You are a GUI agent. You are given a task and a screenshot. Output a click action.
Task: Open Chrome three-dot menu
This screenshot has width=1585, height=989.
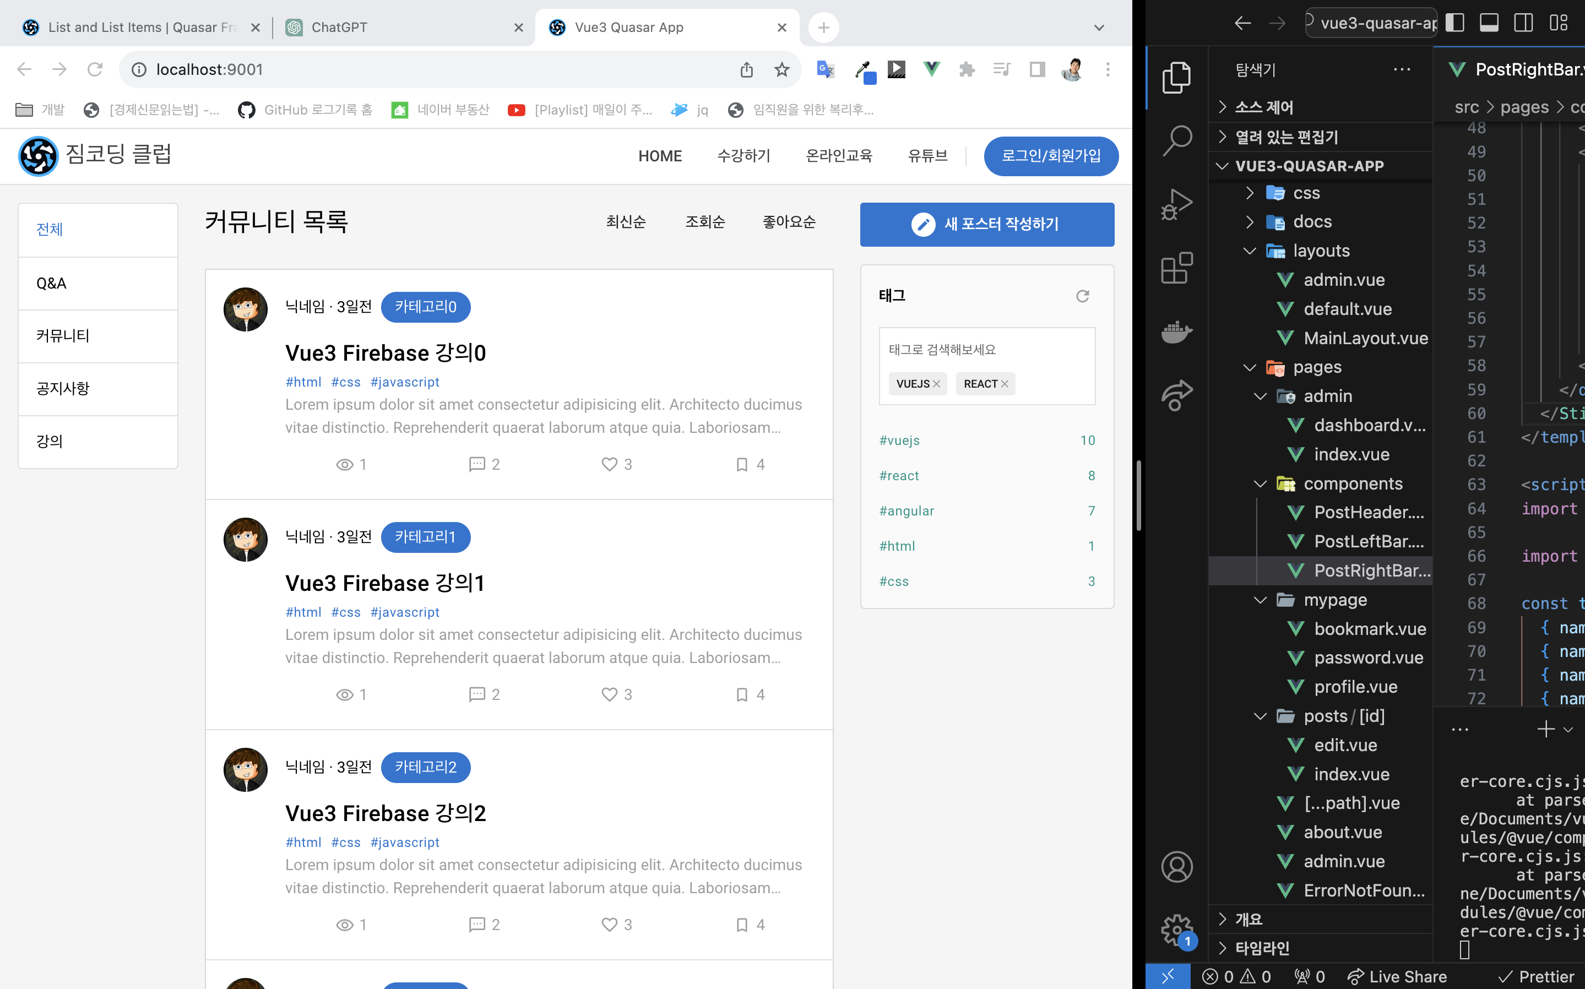1108,69
